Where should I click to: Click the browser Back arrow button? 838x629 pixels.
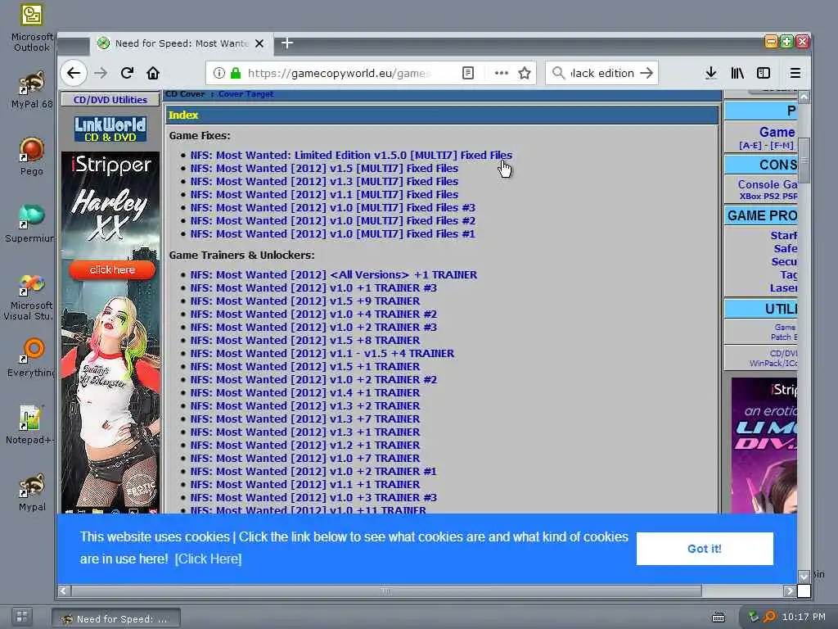pos(74,73)
